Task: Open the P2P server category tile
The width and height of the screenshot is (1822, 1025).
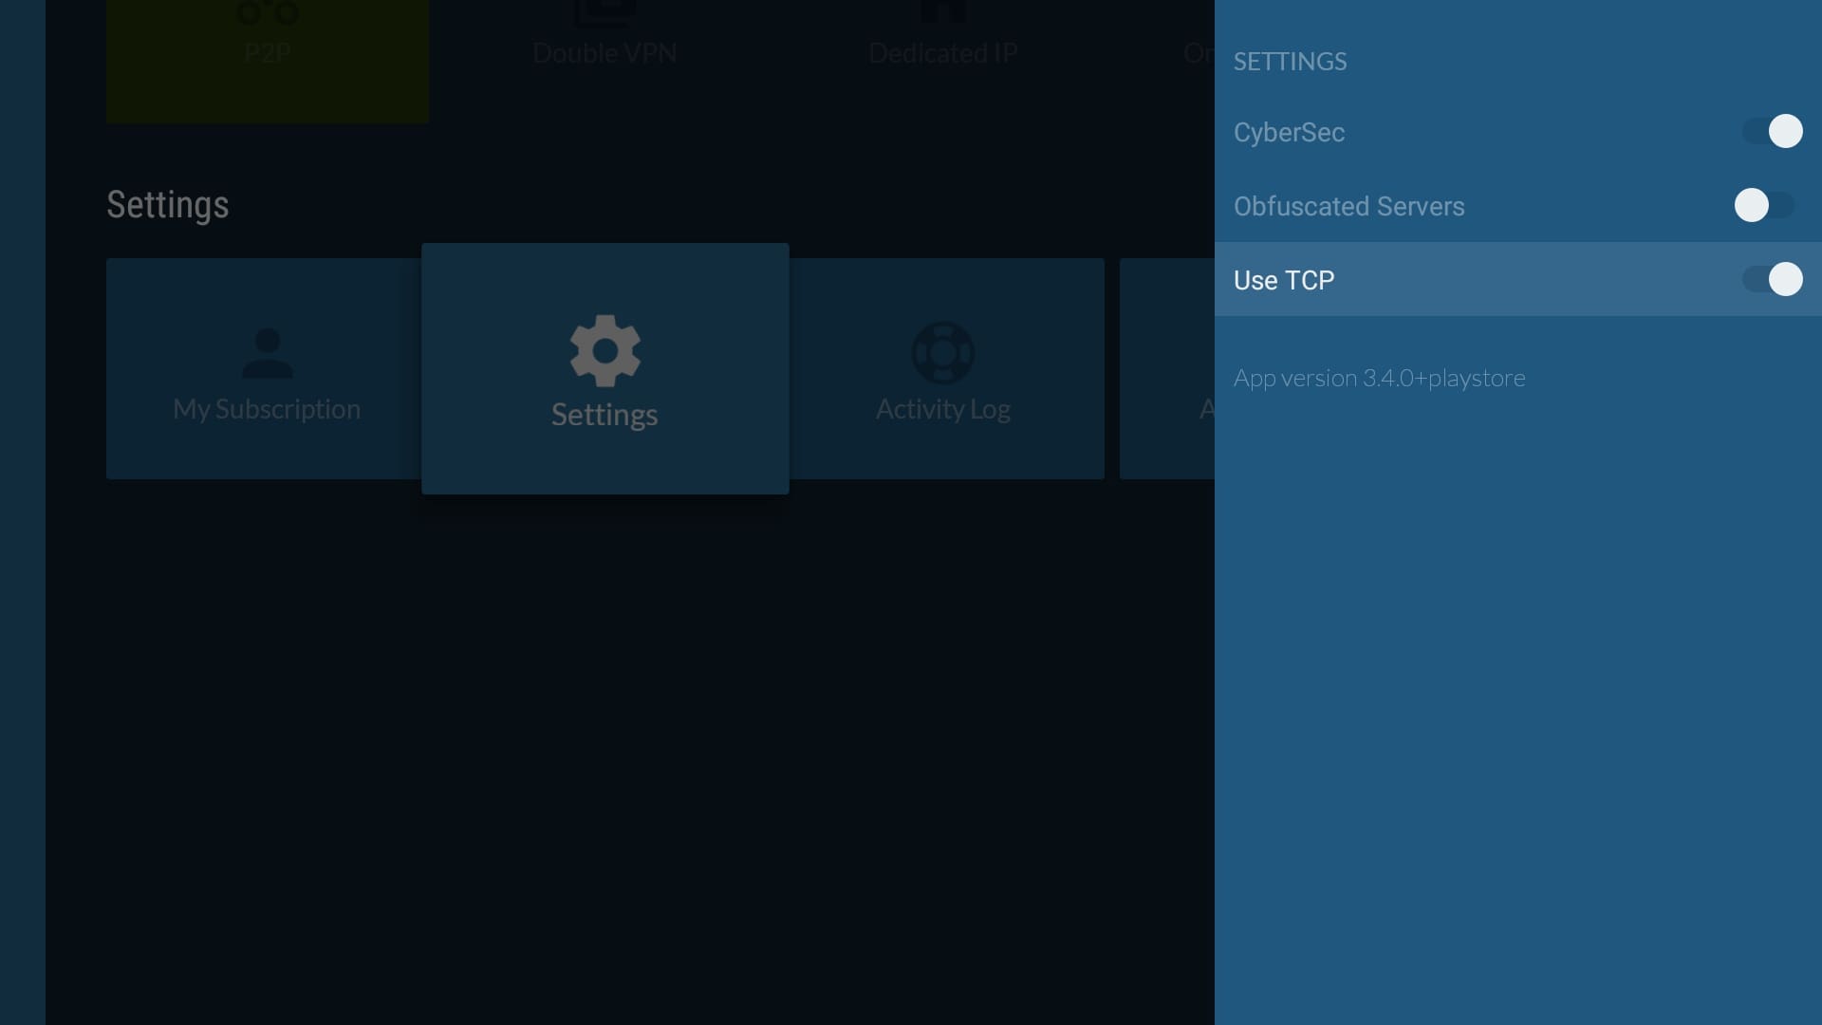Action: [x=268, y=61]
